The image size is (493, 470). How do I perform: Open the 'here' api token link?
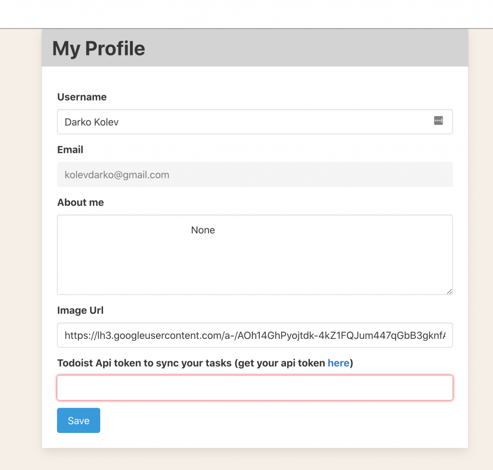pos(338,363)
